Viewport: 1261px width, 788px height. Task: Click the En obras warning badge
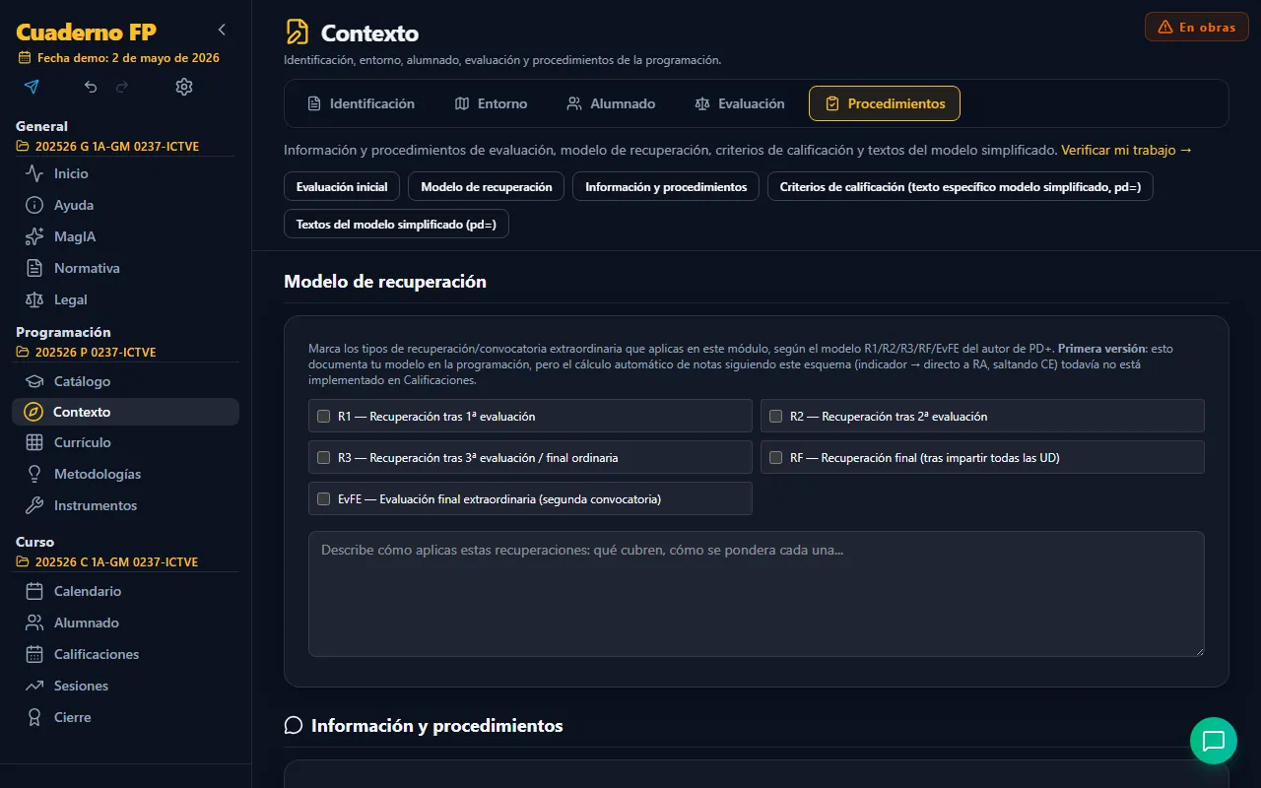[x=1197, y=27]
